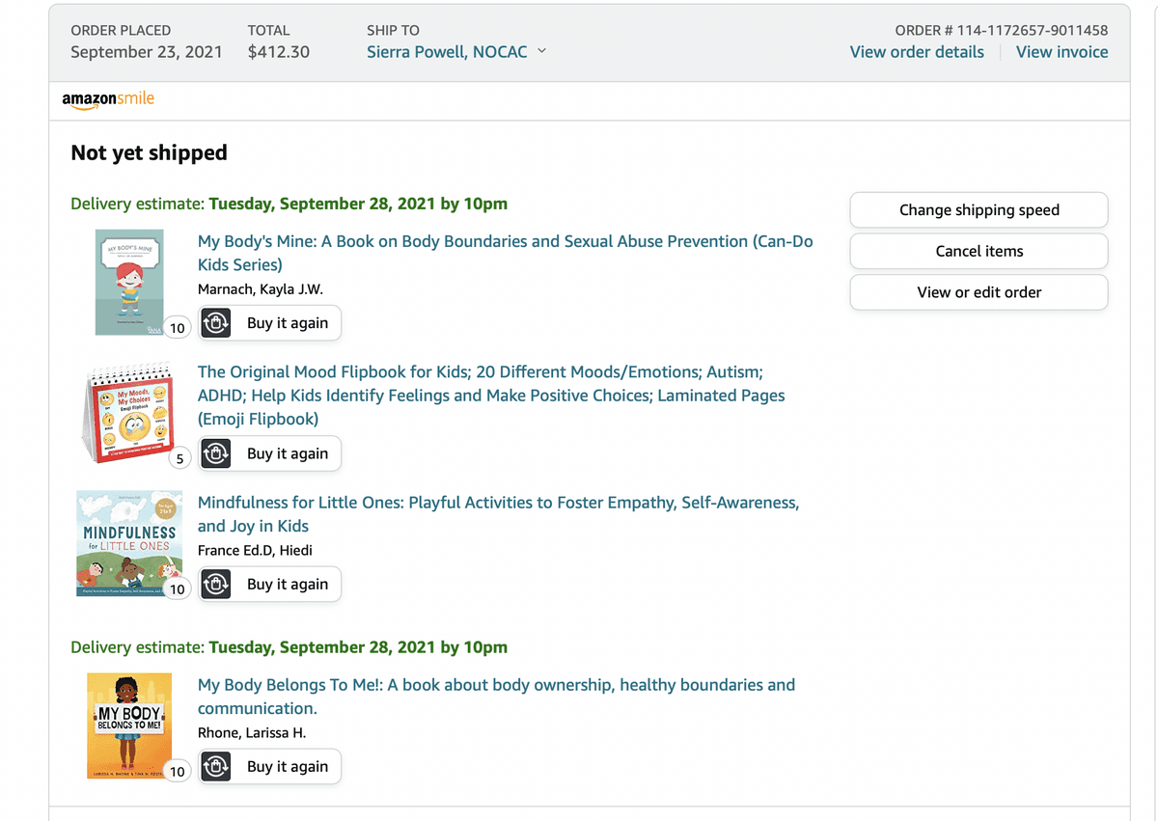Click View or edit order button
This screenshot has height=821, width=1158.
pos(979,292)
